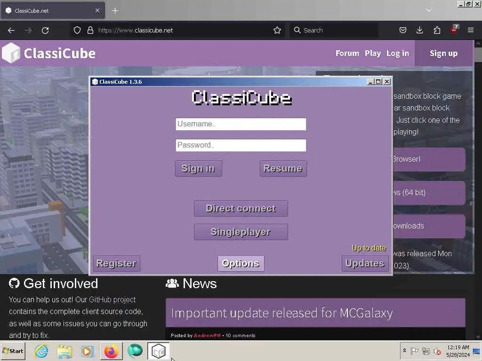Open the Register button in launcher
482x361 pixels.
tap(117, 263)
